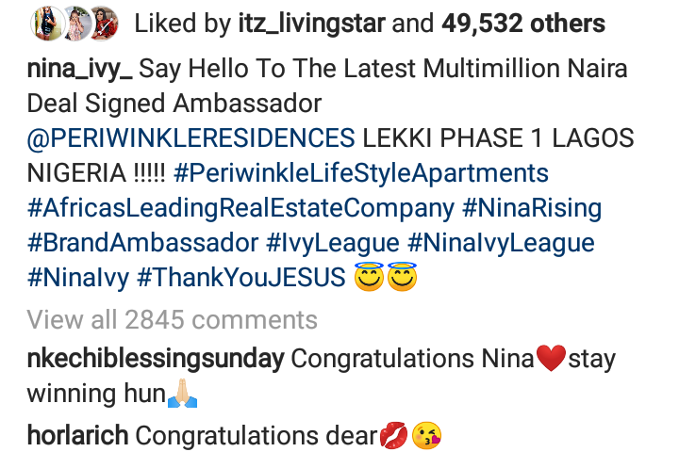Open the @PERIWINKLERESIDENCES mention

[190, 139]
